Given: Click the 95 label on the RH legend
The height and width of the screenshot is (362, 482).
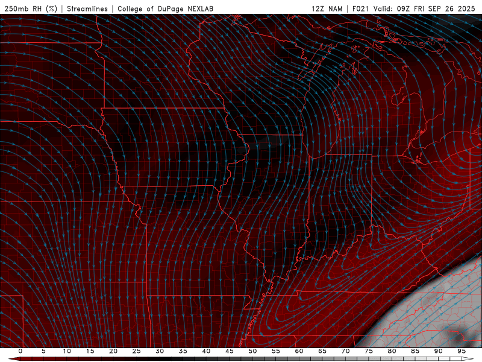Looking at the screenshot, I should (462, 351).
